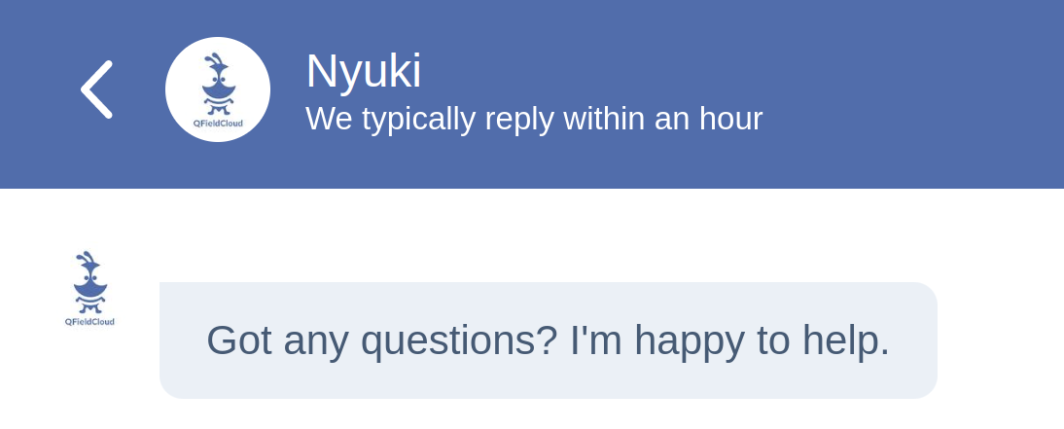The image size is (1064, 429).
Task: Select the "Got any questions?" message bubble
Action: pyautogui.click(x=549, y=340)
